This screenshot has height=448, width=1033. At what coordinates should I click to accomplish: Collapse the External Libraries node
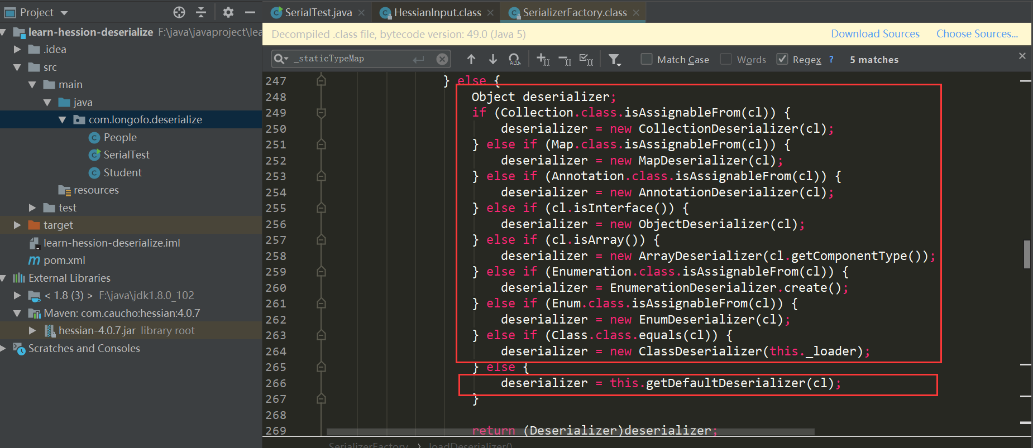(x=3, y=278)
